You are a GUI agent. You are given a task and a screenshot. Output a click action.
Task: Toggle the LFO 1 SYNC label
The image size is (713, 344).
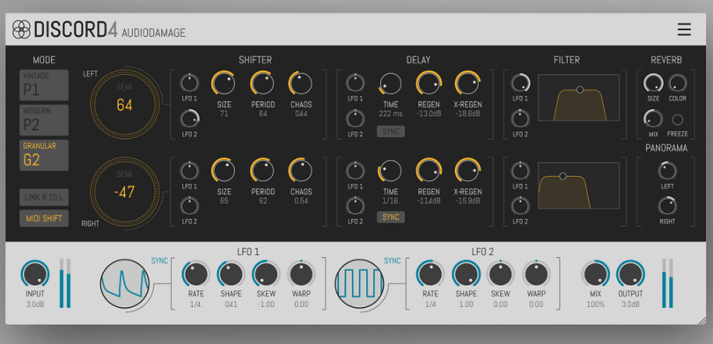(159, 260)
